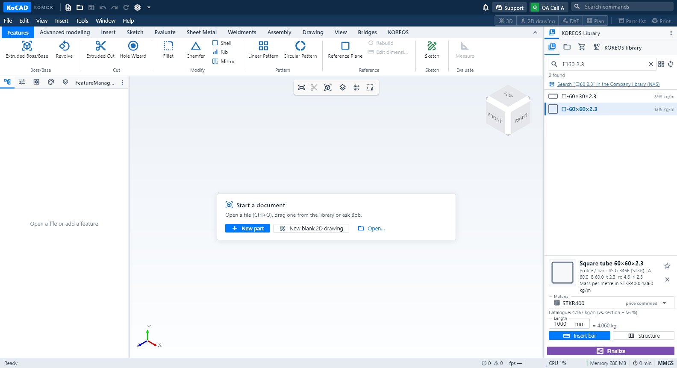Open KOREOS Library panel options menu
Screen dimensions: 677x368
pos(671,33)
